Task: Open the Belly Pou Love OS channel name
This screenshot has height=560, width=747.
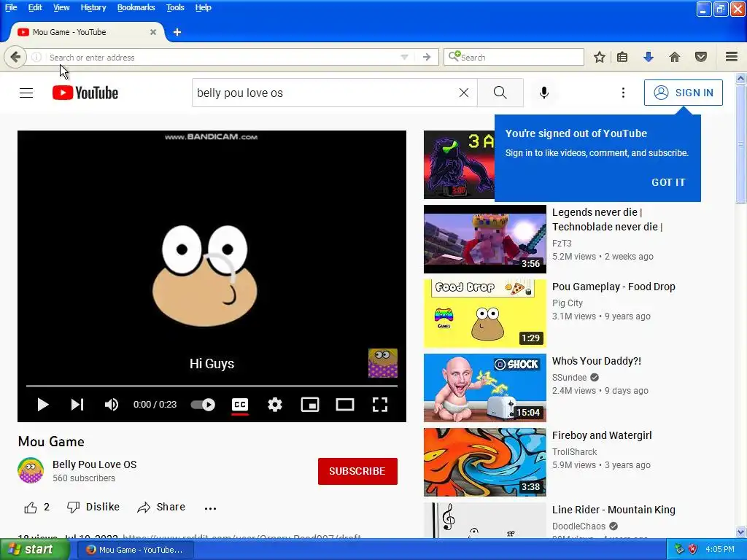Action: (x=94, y=464)
